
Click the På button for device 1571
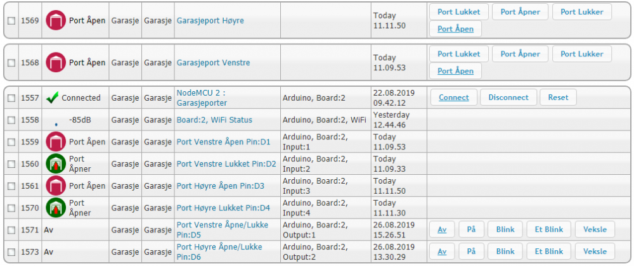click(x=471, y=229)
